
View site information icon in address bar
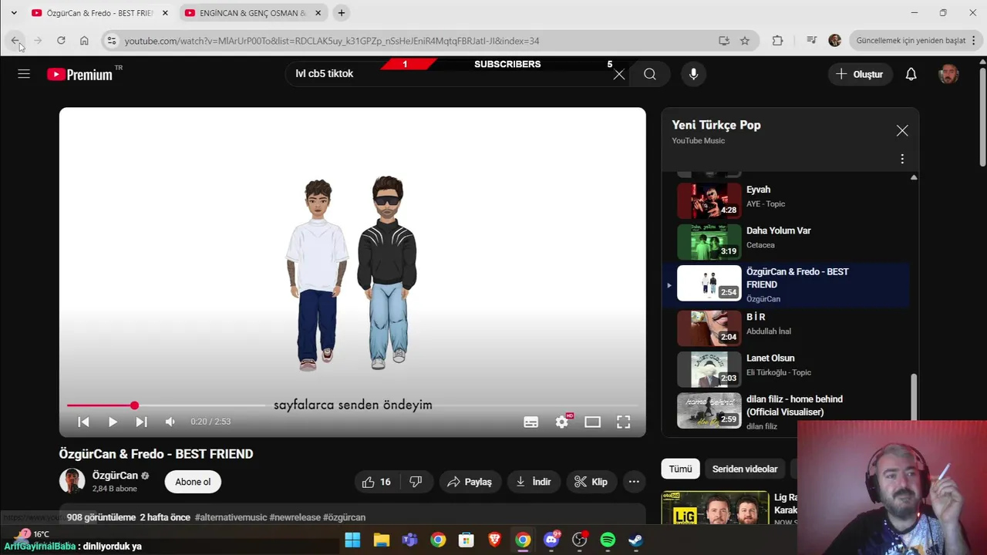tap(112, 41)
